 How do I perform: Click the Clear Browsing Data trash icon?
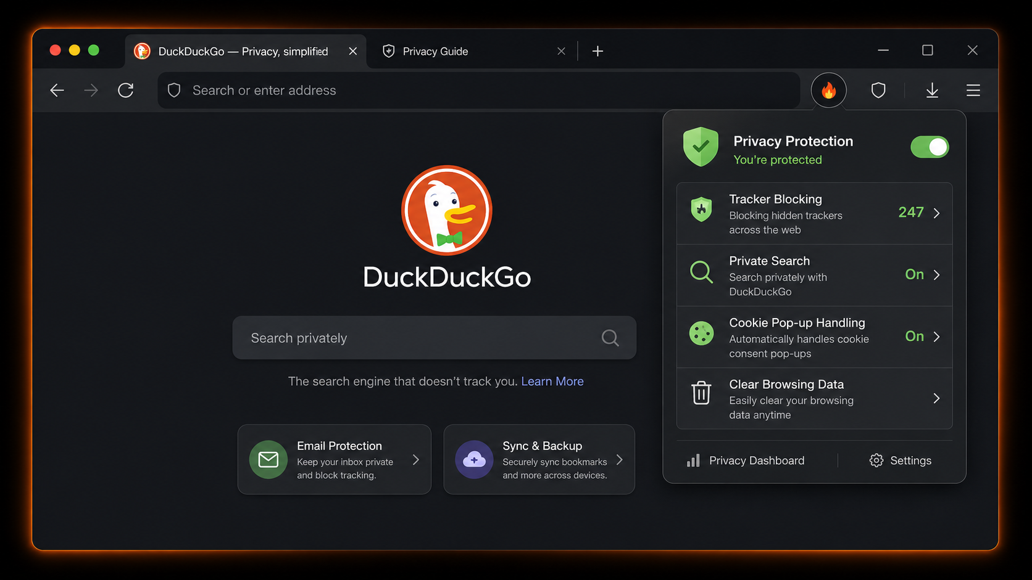701,393
